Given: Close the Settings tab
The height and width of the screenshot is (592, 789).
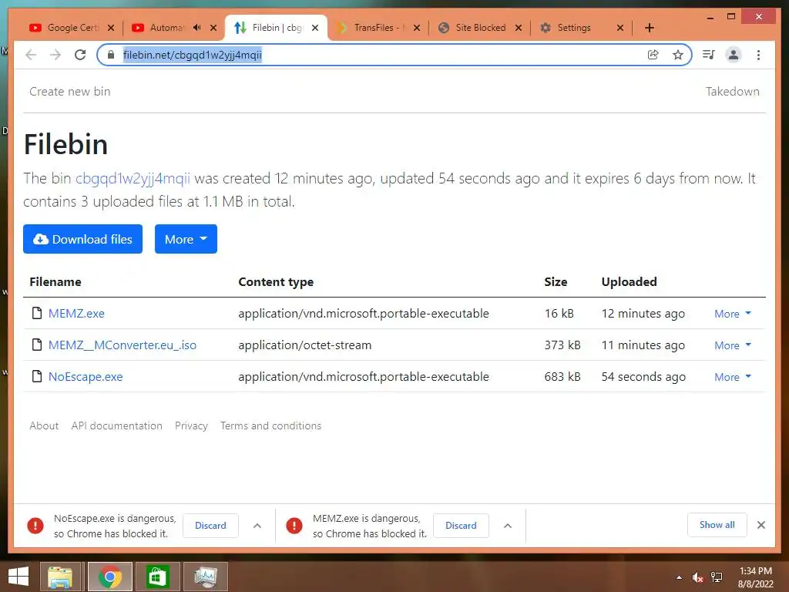Looking at the screenshot, I should (x=620, y=28).
